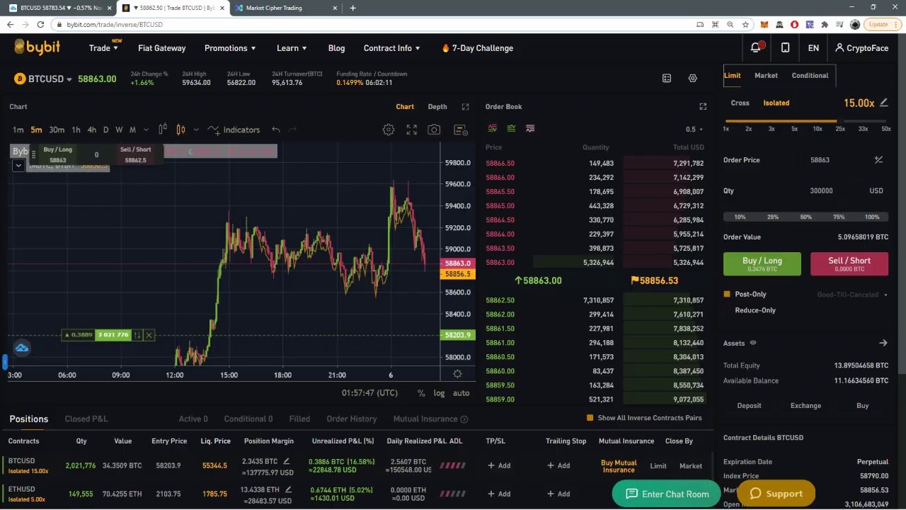906x510 pixels.
Task: Open the Trade dropdown menu
Action: (x=103, y=48)
